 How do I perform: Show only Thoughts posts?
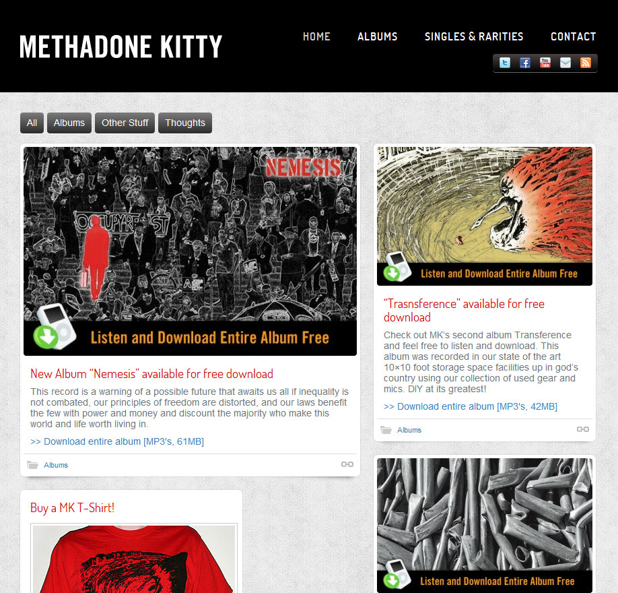185,123
